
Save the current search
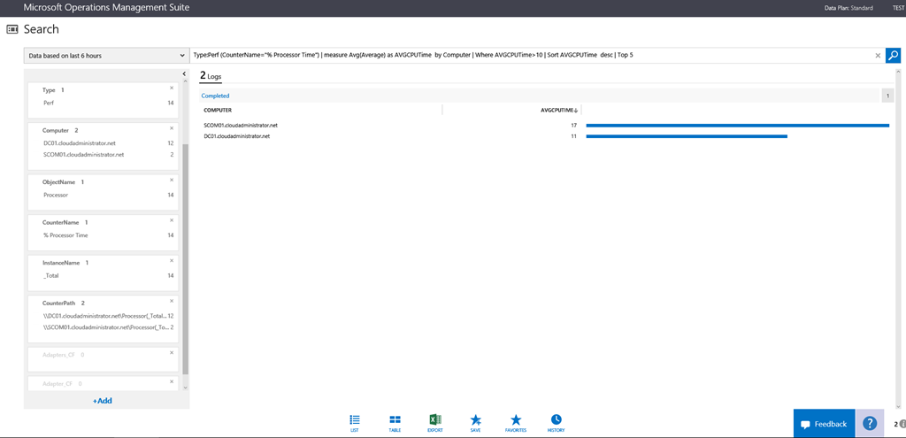[x=475, y=422]
